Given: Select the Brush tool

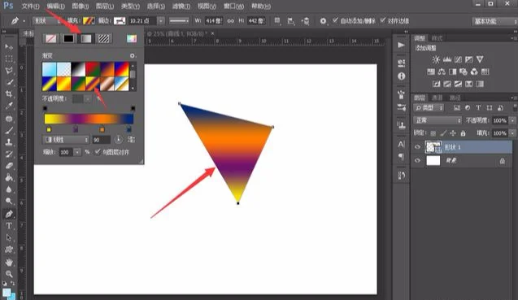Looking at the screenshot, I should pos(9,131).
